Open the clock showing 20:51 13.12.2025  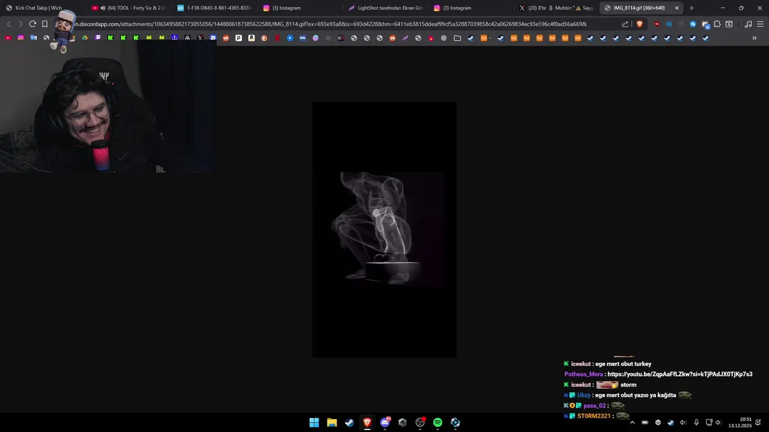tap(740, 422)
